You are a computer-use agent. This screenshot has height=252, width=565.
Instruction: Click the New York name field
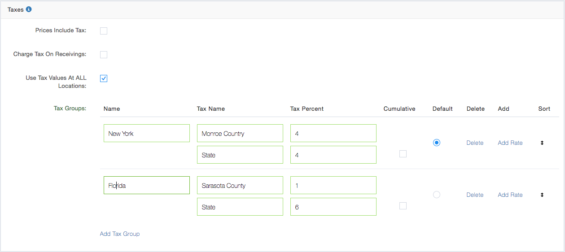146,134
